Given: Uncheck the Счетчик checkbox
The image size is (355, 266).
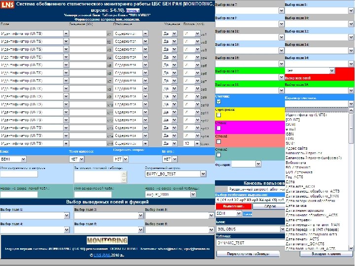Looking at the screenshot, I should 218,101.
